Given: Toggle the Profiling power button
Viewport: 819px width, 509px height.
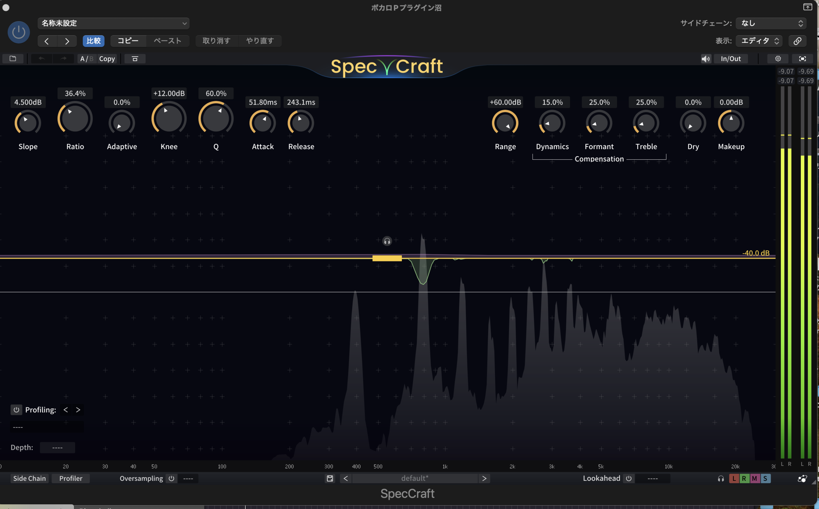Looking at the screenshot, I should (x=16, y=410).
